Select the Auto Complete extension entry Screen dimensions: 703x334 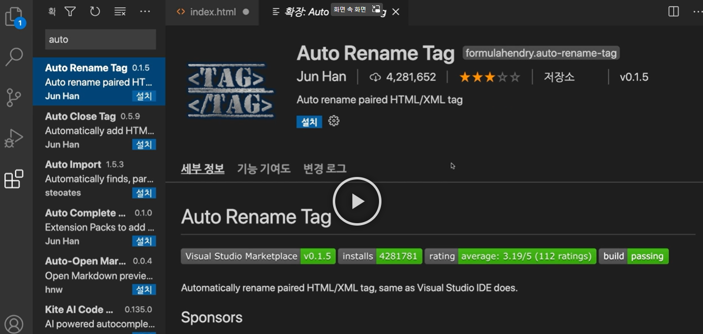coord(99,227)
